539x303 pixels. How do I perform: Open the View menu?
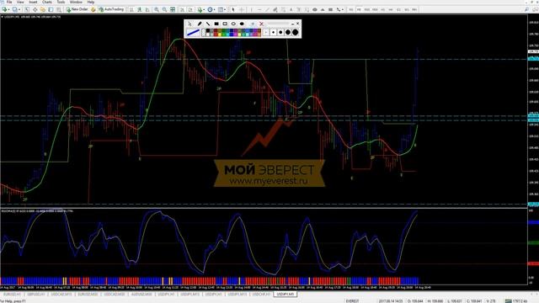[x=20, y=2]
